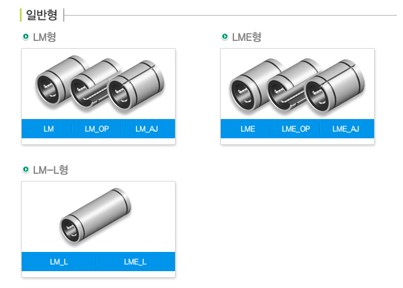Select the LM형 section heading

point(45,37)
